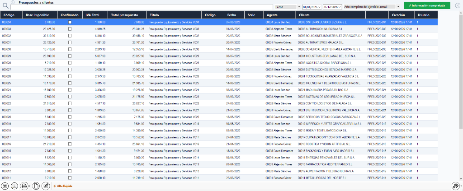Open the settings gear icon at bottom right
Image resolution: width=463 pixels, height=191 pixels.
456,186
